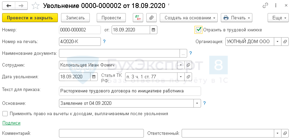Image resolution: width=295 pixels, height=140 pixels.
Task: Open attached files with the paperclip icon
Action: pos(152,18)
